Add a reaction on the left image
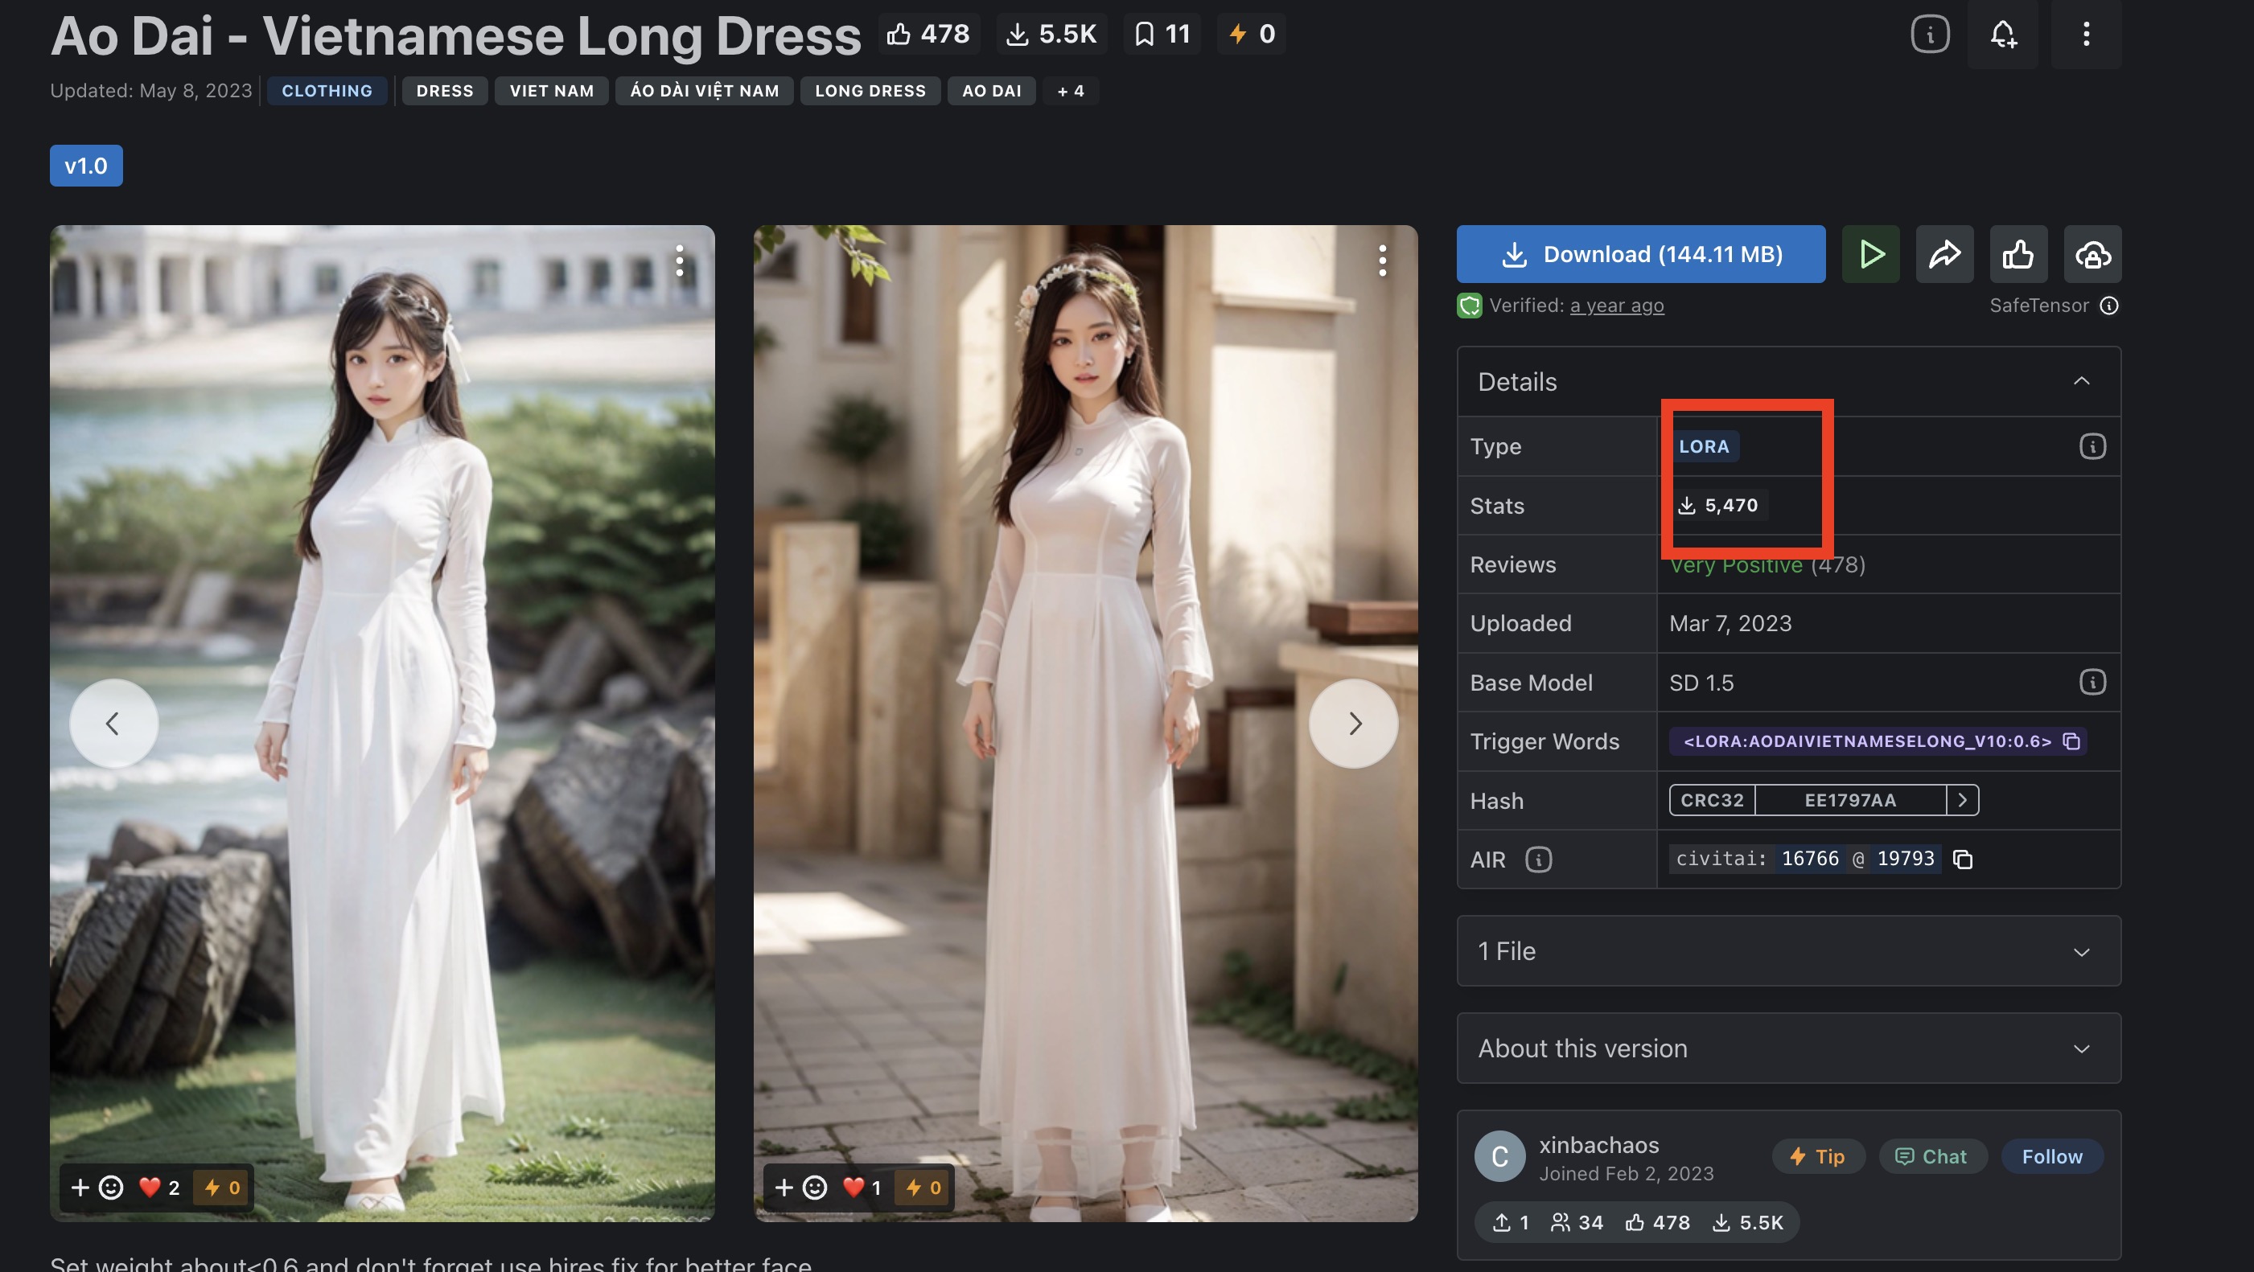Image resolution: width=2254 pixels, height=1272 pixels. point(97,1187)
